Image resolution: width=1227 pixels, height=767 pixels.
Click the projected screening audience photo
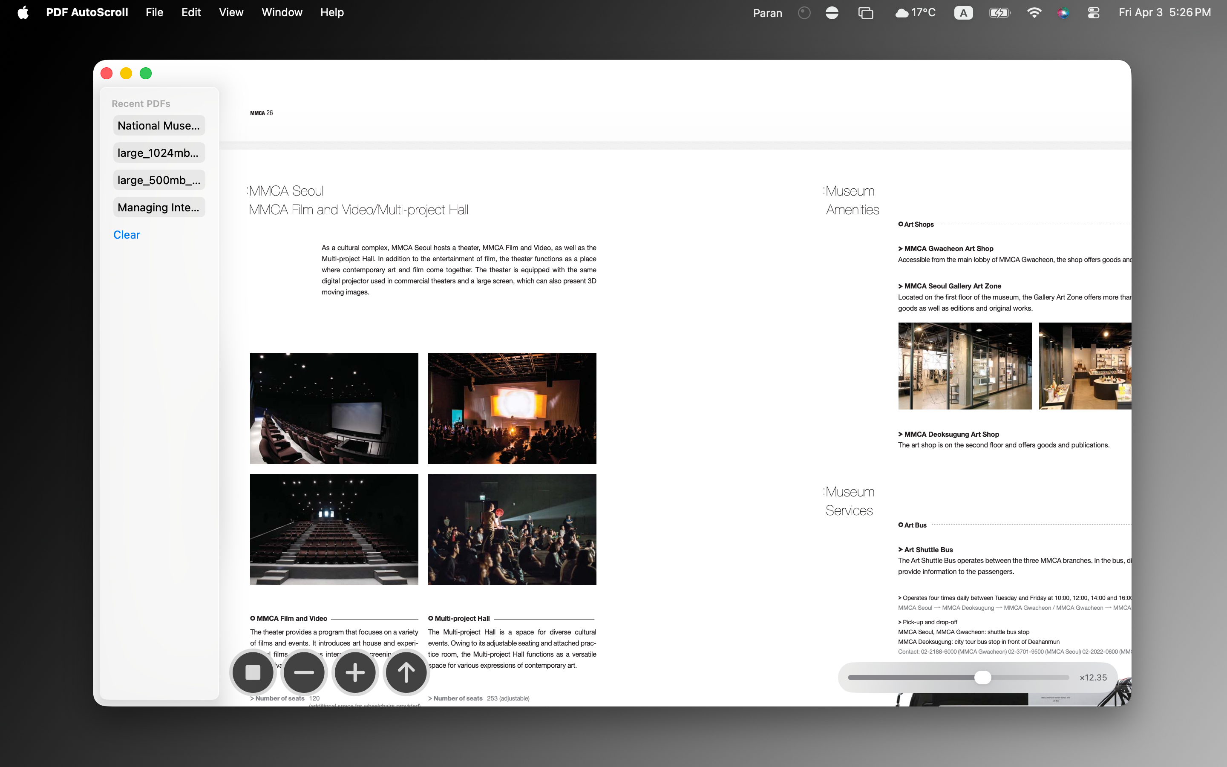point(512,408)
